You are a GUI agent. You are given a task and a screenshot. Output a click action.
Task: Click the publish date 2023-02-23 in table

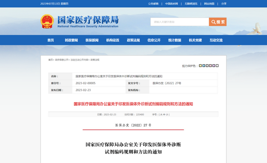[x=83, y=90]
